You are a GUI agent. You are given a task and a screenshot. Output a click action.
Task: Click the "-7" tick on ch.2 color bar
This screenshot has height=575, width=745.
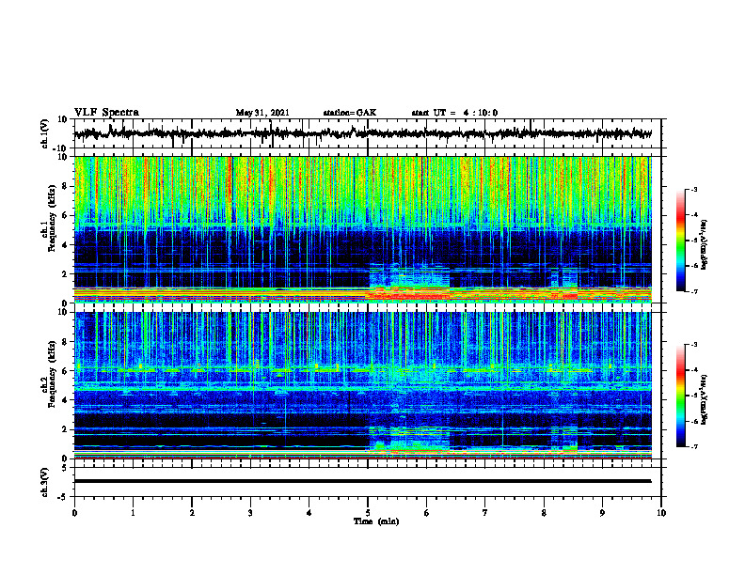pos(693,446)
